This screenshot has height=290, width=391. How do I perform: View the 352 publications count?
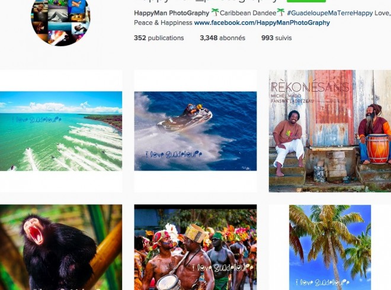[x=159, y=38]
